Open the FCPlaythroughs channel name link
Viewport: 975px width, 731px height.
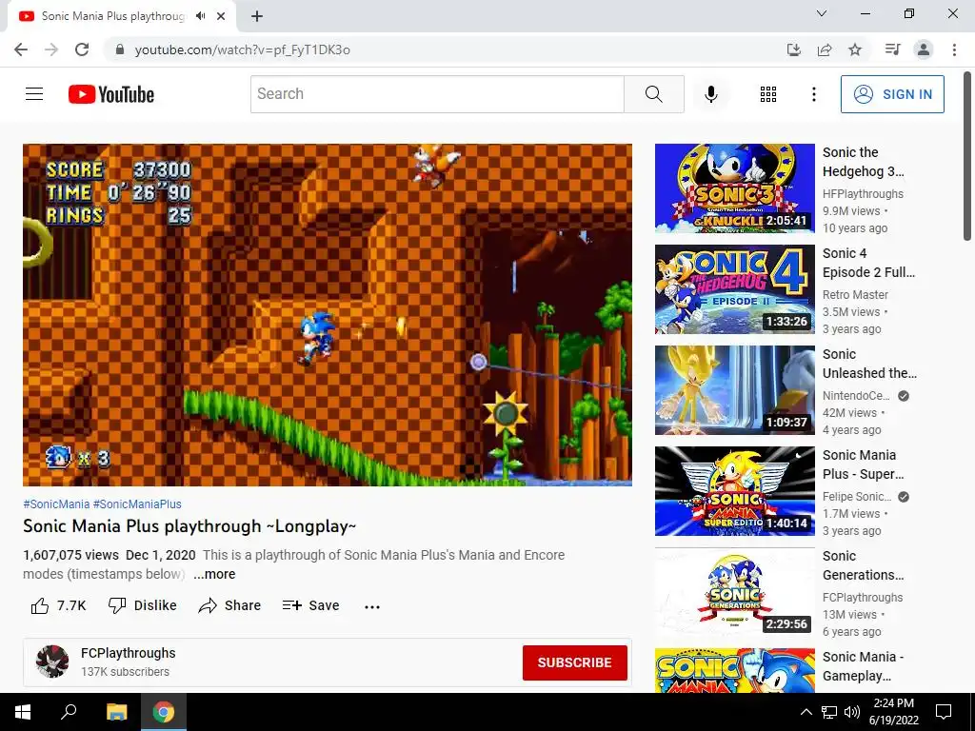pos(129,653)
